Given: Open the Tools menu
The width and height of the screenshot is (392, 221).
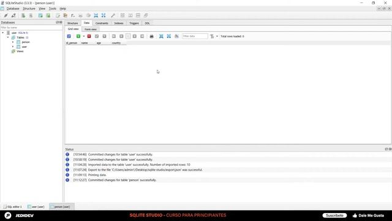Looking at the screenshot, I should pyautogui.click(x=53, y=9).
